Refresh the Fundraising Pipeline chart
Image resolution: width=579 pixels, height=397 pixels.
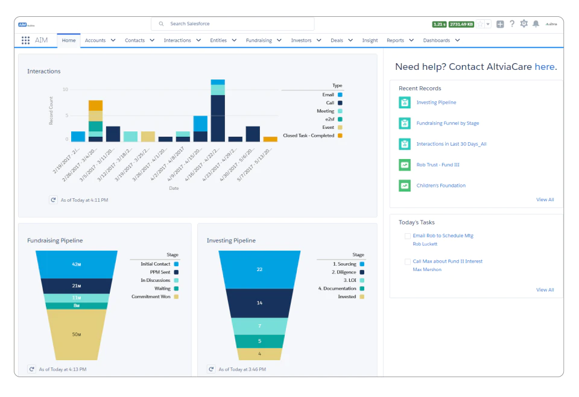click(32, 369)
